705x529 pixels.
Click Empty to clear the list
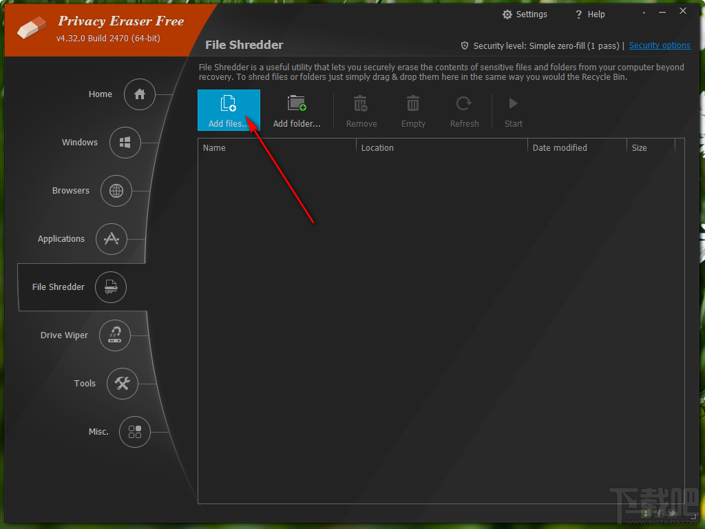click(x=412, y=110)
